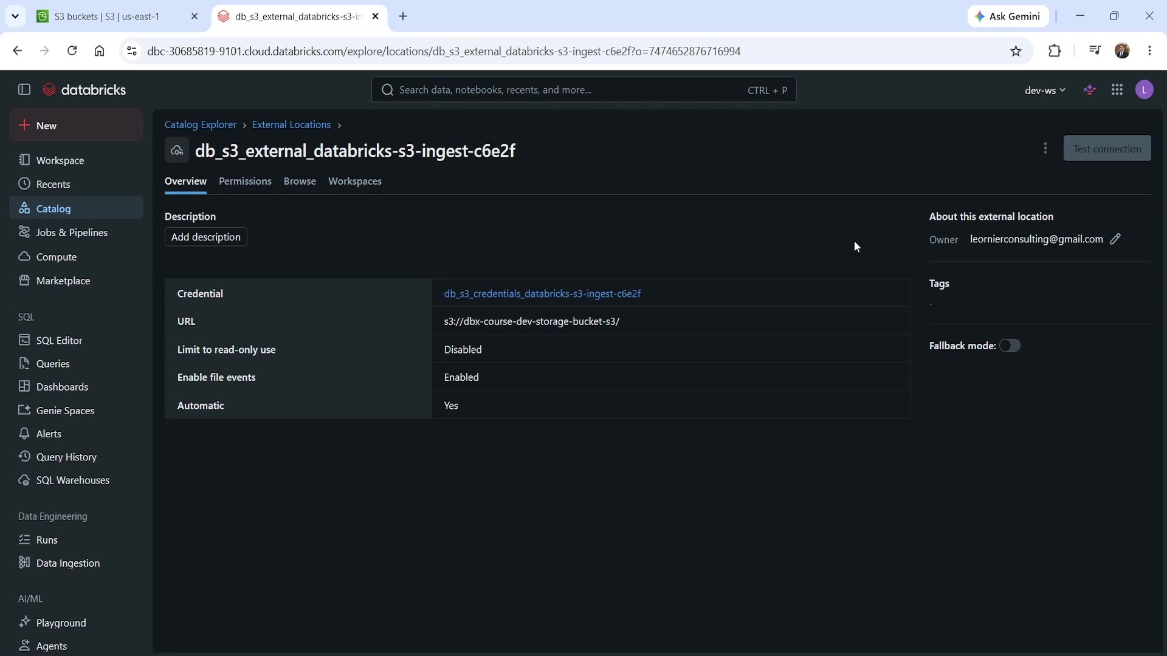1167x656 pixels.
Task: Open the External Locations breadcrumb link
Action: click(x=292, y=125)
